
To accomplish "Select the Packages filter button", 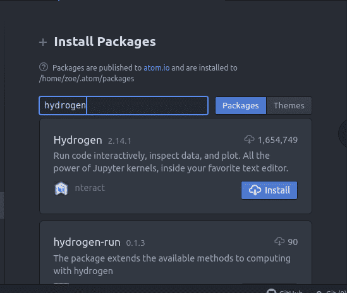I will 241,105.
